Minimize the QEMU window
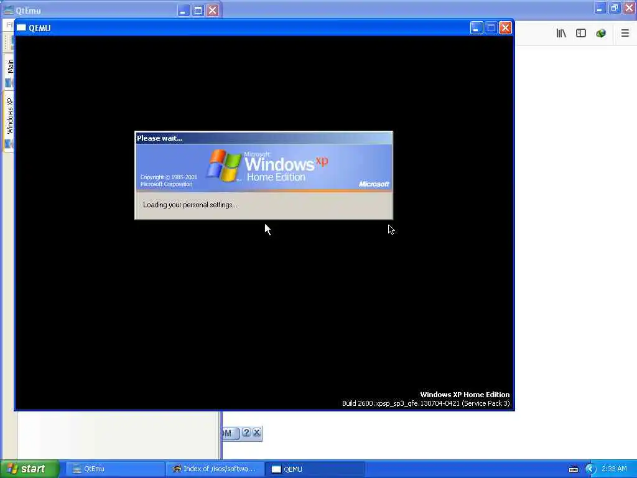 [x=477, y=27]
